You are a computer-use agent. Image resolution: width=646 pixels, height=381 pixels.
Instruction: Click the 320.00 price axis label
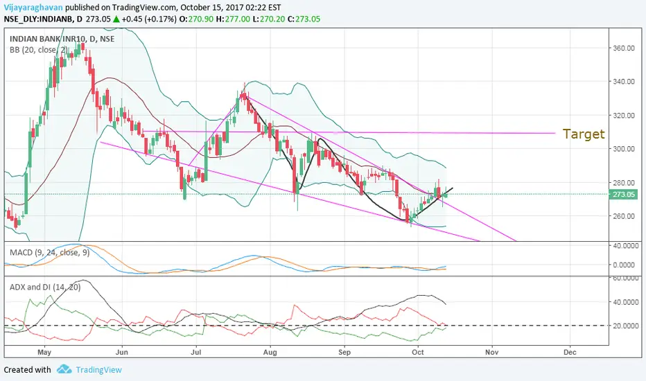[624, 115]
